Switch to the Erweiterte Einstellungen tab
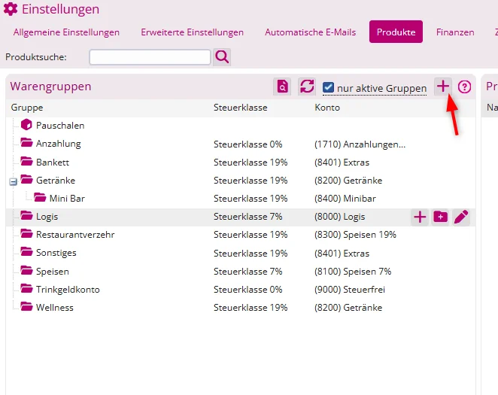This screenshot has height=395, width=498. point(192,32)
